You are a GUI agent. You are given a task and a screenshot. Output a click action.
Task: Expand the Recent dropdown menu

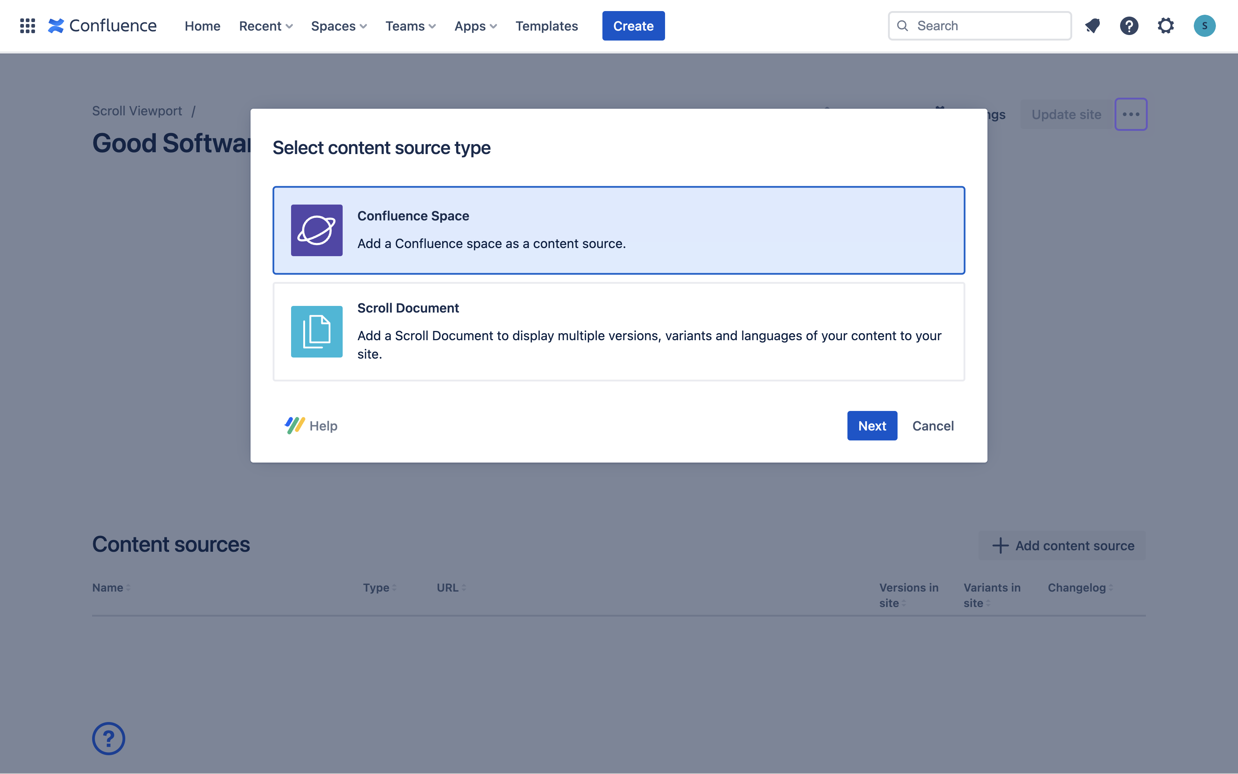click(x=266, y=25)
